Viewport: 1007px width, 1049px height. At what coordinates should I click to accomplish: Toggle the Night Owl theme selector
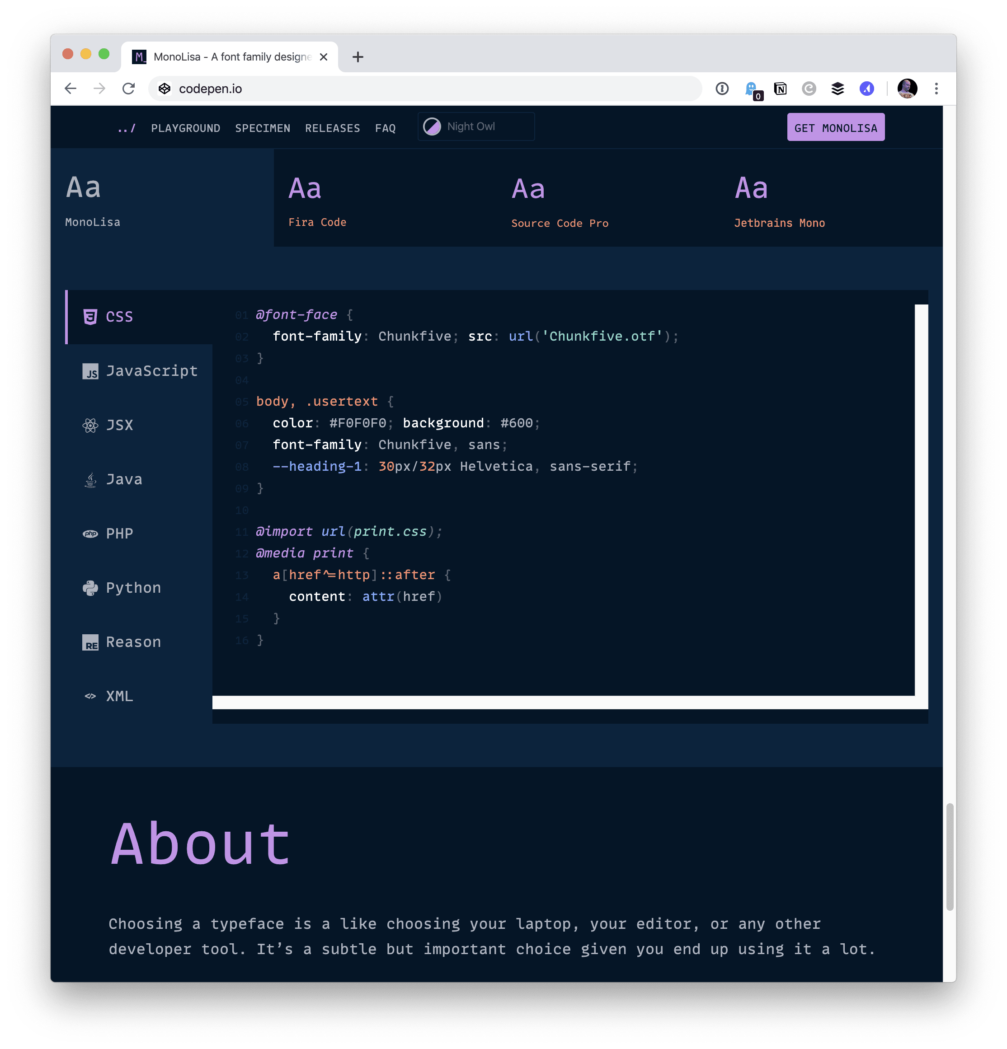tap(475, 126)
